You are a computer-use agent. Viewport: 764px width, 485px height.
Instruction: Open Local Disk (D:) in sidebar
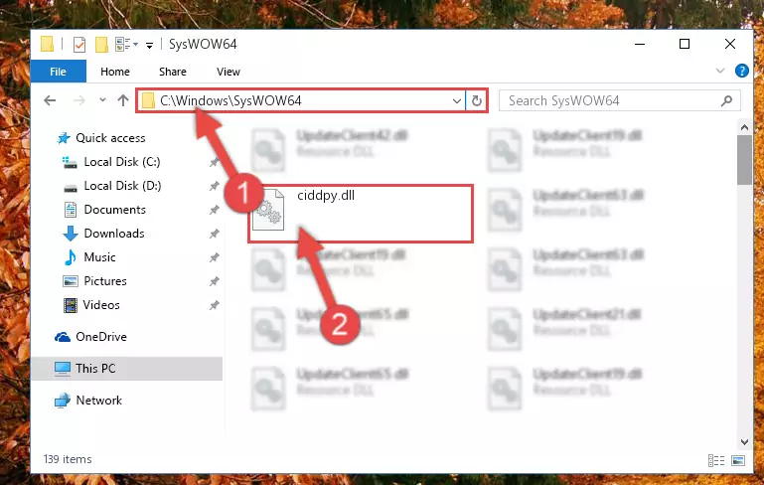point(122,186)
